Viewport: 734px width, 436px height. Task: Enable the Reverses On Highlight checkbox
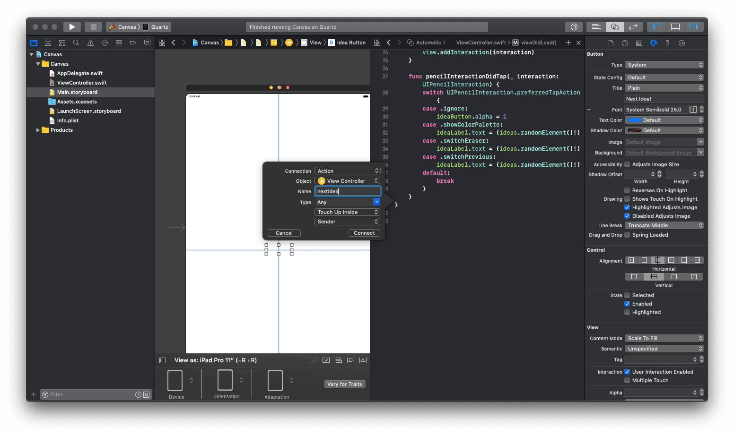click(627, 190)
